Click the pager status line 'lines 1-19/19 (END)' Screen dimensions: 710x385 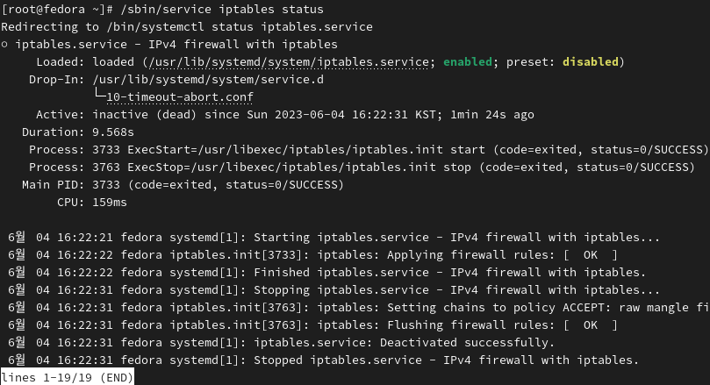pyautogui.click(x=68, y=377)
